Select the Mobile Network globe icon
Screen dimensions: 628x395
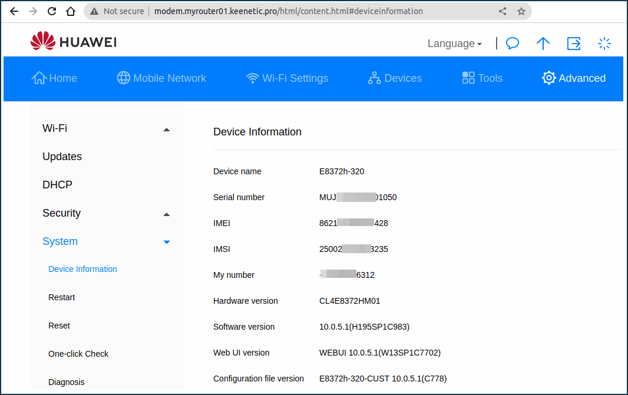point(123,78)
